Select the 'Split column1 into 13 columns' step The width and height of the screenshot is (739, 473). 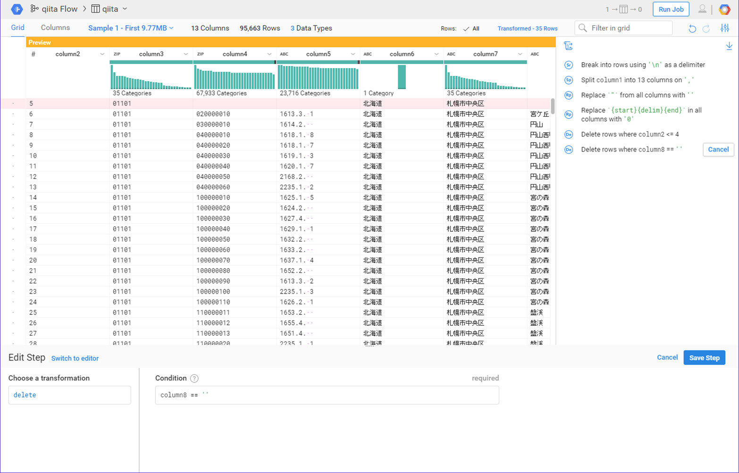(x=637, y=80)
